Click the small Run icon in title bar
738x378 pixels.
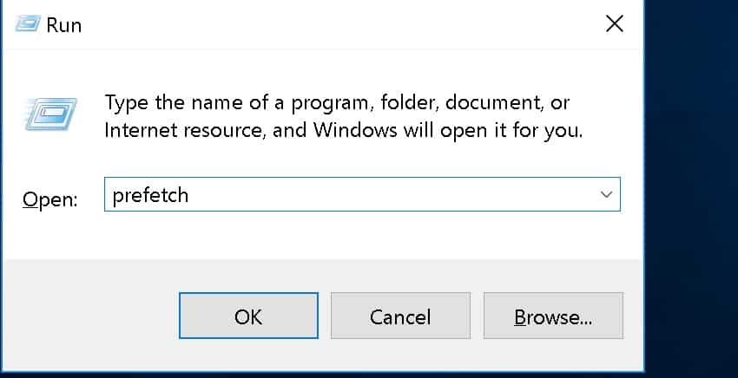[x=28, y=23]
